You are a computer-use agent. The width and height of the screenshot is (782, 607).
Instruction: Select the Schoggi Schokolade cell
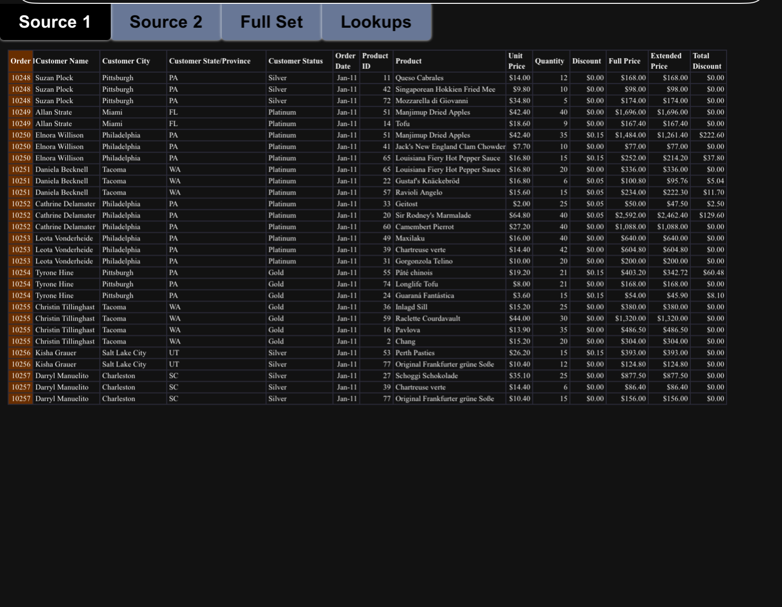tap(450, 376)
